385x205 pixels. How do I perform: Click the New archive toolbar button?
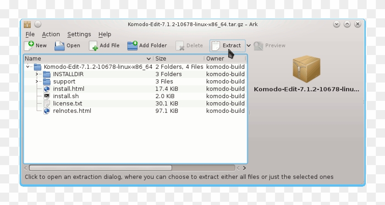(x=35, y=46)
